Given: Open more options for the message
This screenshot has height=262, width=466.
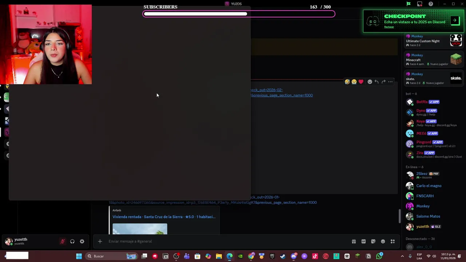Looking at the screenshot, I should (x=390, y=82).
